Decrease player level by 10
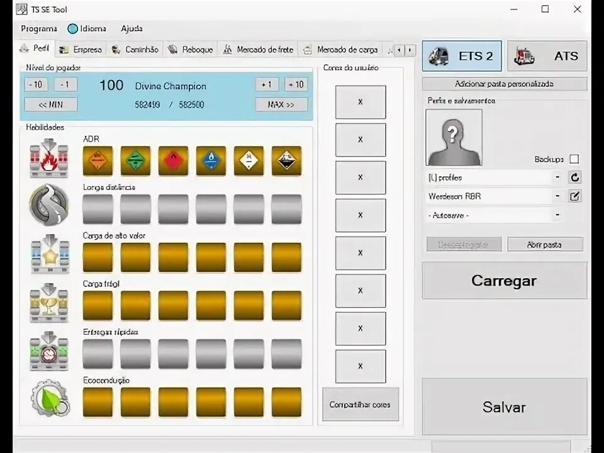 click(x=36, y=84)
